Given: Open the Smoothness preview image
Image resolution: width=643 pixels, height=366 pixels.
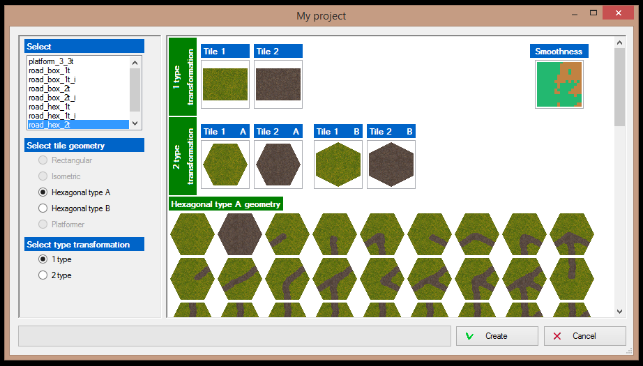Looking at the screenshot, I should point(559,84).
